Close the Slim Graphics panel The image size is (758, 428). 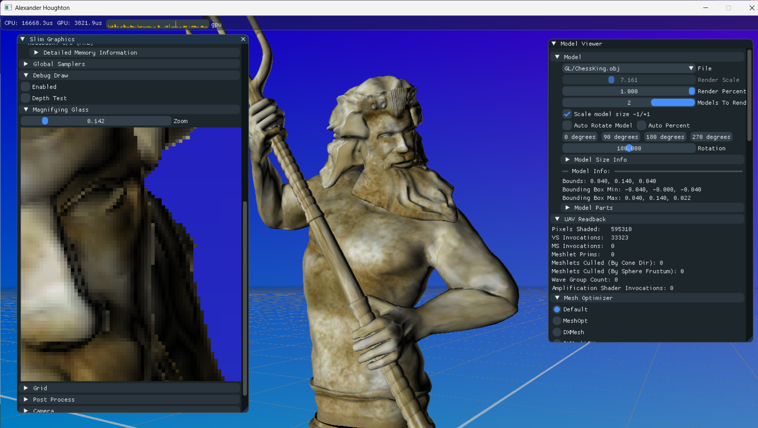243,39
